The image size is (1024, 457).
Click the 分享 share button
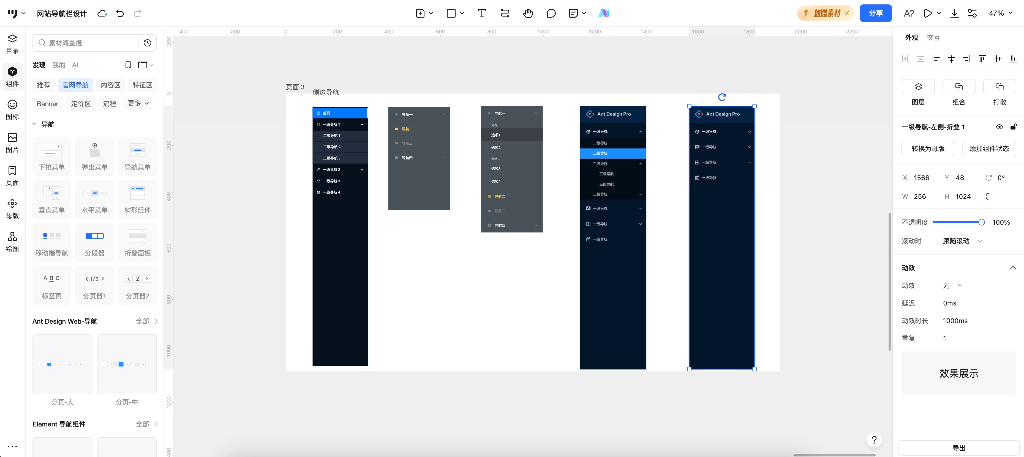(x=875, y=13)
